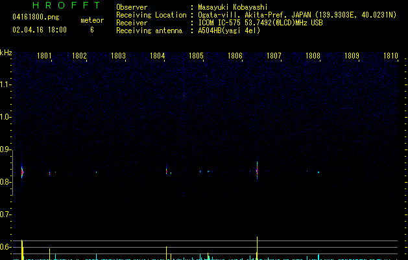Click the meteor echo at spectrogram start
Viewport: 408px width, 260px height.
(x=22, y=172)
